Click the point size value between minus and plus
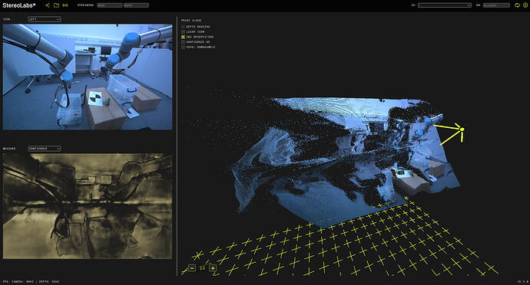Image resolution: width=530 pixels, height=285 pixels. click(202, 268)
